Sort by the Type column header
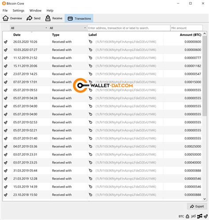Screen dimensions: 209x220 [x=56, y=35]
